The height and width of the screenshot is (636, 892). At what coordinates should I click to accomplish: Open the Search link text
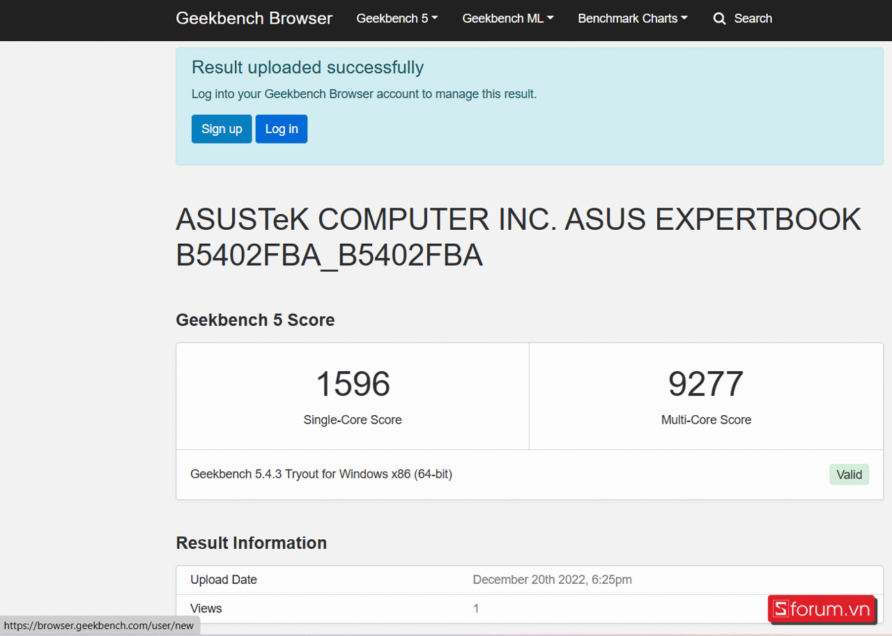pyautogui.click(x=753, y=19)
